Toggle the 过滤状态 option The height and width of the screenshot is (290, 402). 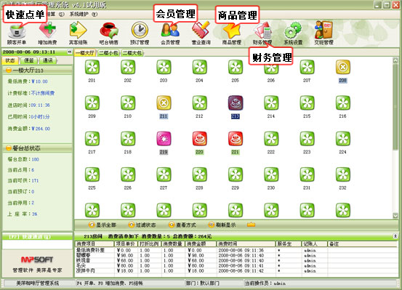142,225
